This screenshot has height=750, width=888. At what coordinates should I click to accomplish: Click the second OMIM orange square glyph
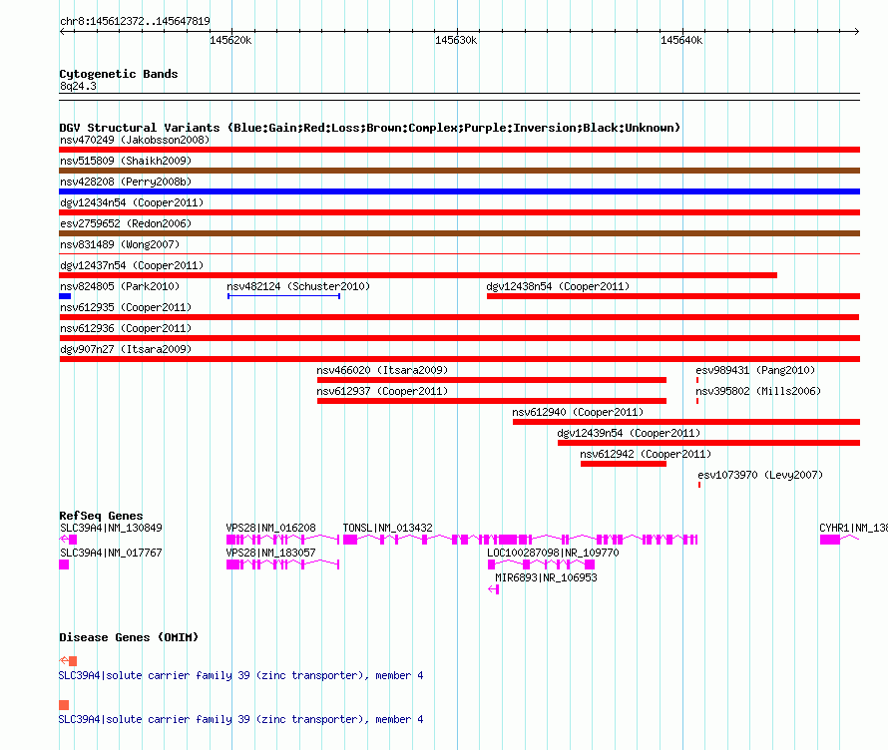[x=64, y=705]
